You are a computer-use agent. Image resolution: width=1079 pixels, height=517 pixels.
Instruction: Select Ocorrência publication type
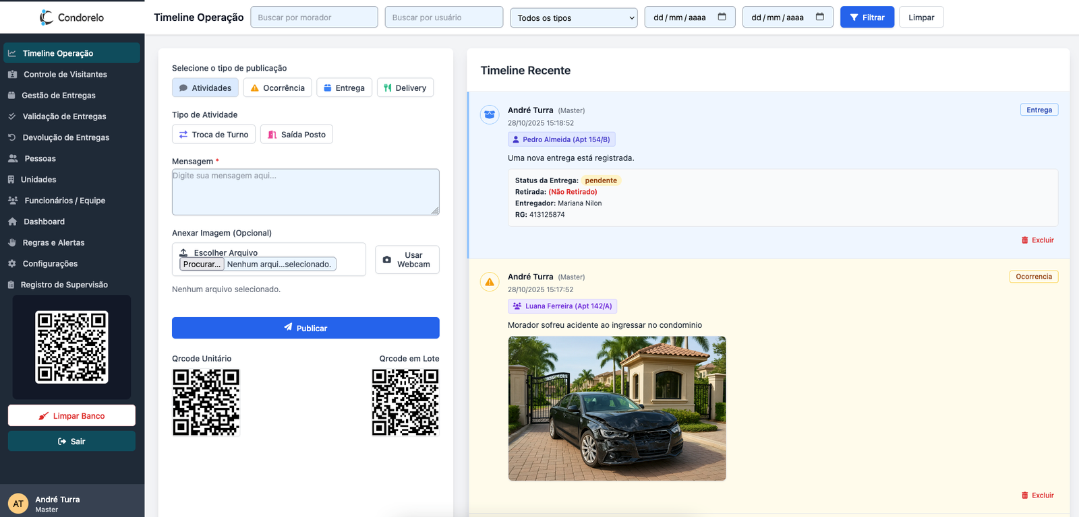point(277,88)
